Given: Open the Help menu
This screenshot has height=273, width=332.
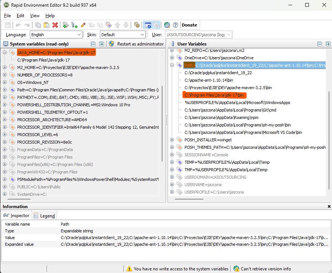Looking at the screenshot, I should [50, 16].
